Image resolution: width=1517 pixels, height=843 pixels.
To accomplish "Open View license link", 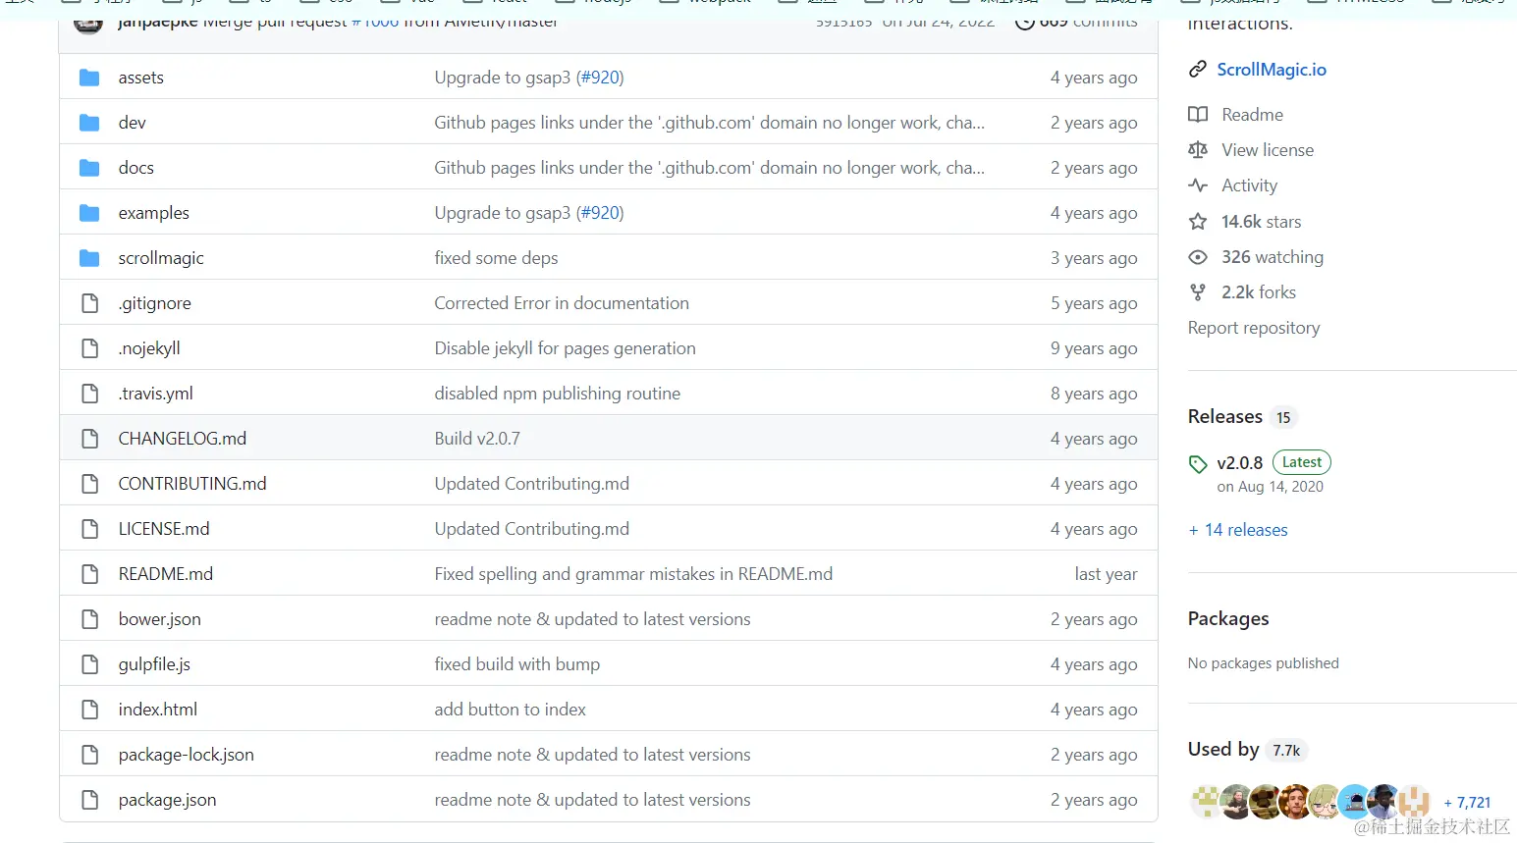I will tap(1268, 150).
